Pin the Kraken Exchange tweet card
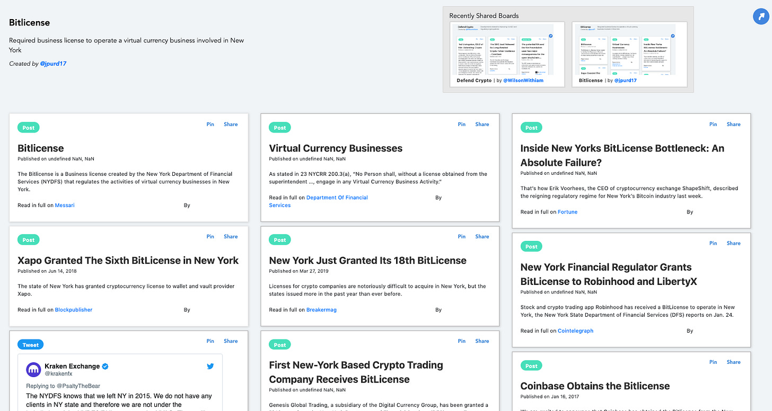Image resolution: width=772 pixels, height=411 pixels. 210,341
